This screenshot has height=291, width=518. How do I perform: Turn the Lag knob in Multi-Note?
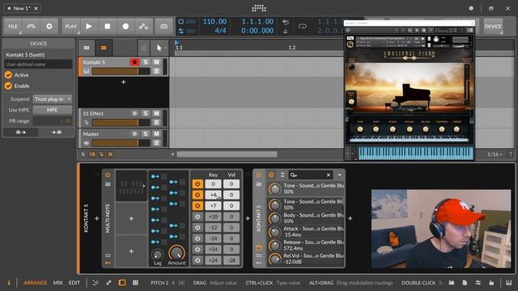158,255
